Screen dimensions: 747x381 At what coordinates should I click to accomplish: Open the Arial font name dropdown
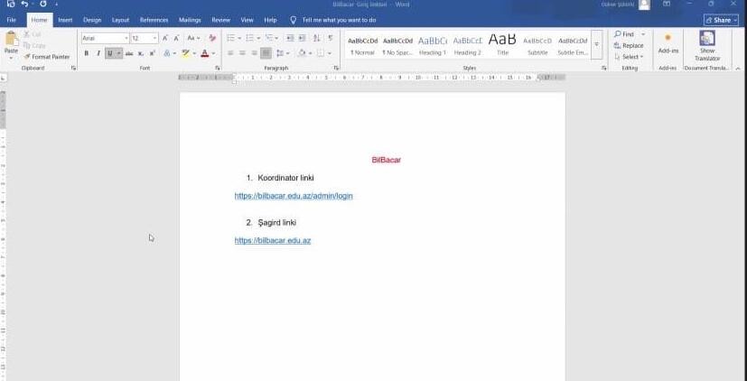[x=126, y=39]
